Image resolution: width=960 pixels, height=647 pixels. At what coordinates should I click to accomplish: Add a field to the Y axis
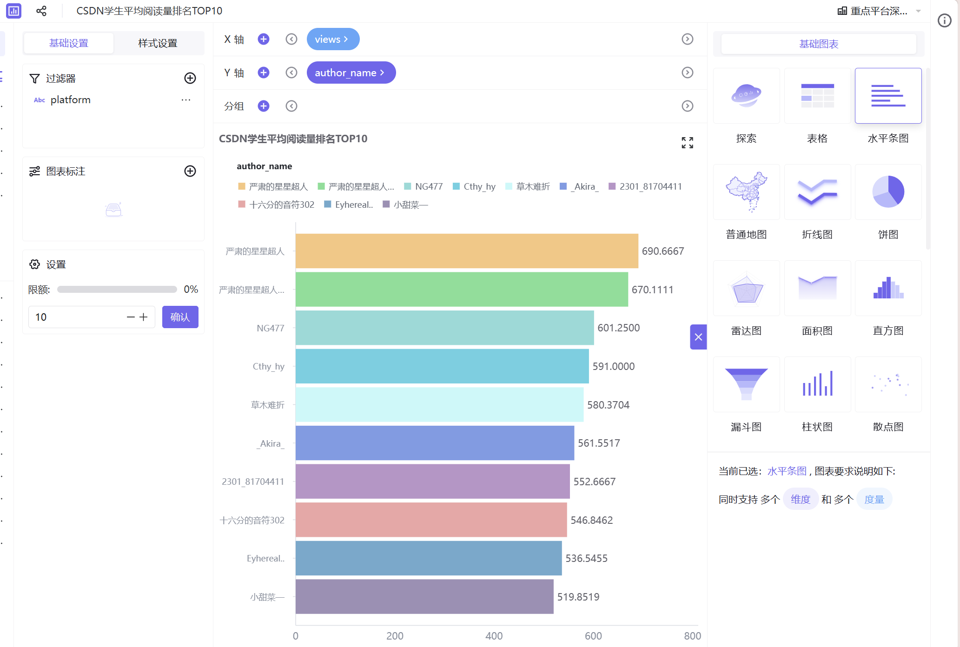click(x=264, y=73)
